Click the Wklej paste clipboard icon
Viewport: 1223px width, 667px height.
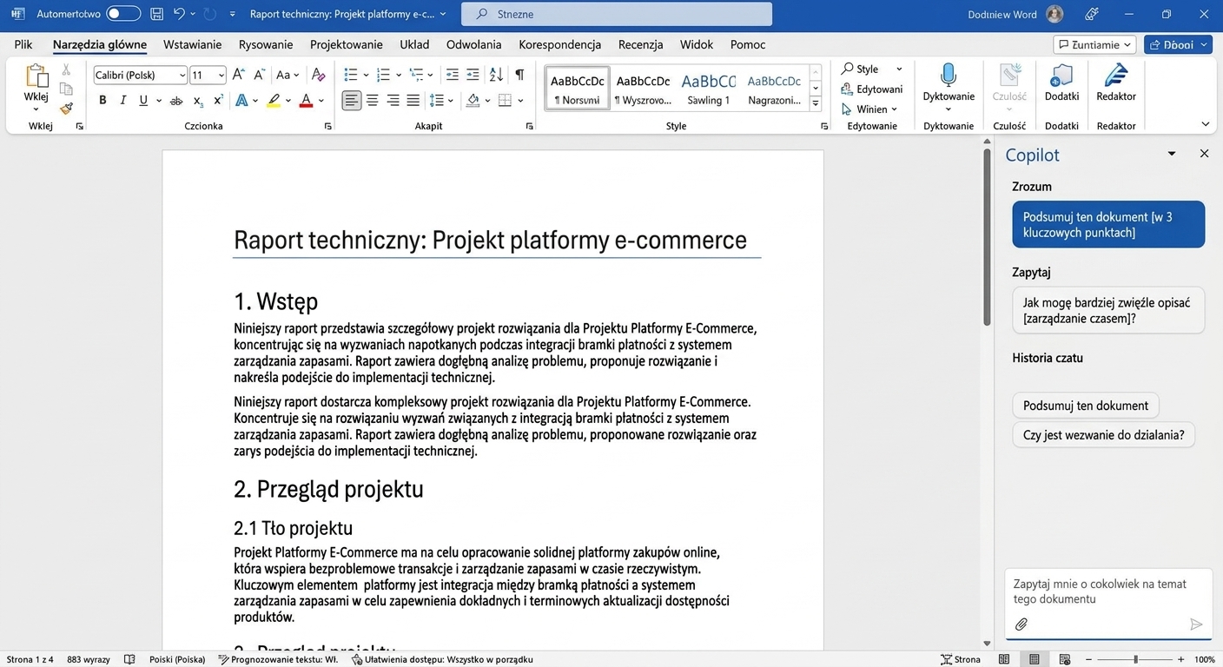[x=36, y=77]
